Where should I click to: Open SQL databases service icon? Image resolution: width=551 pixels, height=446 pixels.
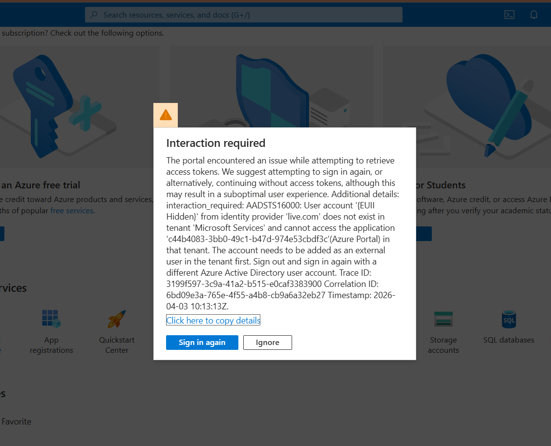coord(509,319)
